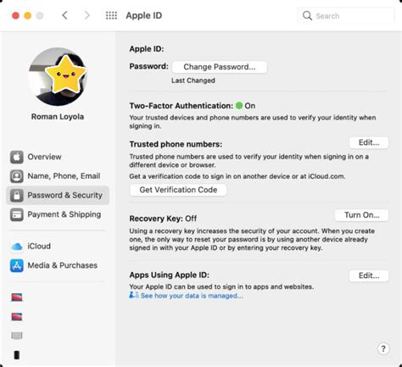This screenshot has height=367, width=402.
Task: Select Password & Security section
Action: (x=58, y=195)
